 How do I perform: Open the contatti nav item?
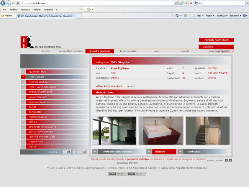[185, 51]
